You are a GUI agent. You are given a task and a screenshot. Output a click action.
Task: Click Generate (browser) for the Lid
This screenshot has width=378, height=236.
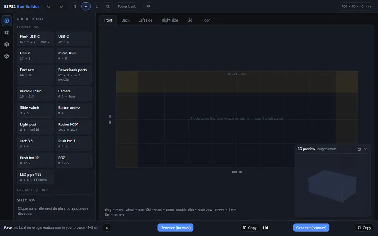coord(311,228)
